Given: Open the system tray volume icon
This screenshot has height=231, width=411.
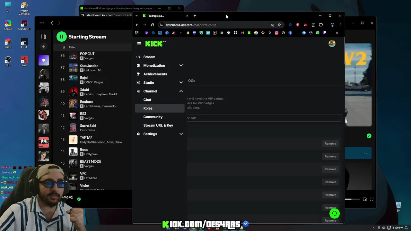Looking at the screenshot, I should [384, 228].
